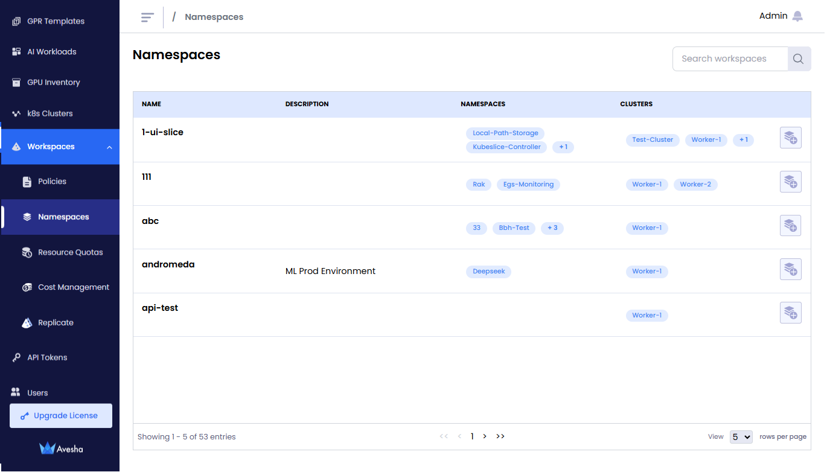Open Resource Quotas in sidebar
The image size is (830, 472).
(x=70, y=252)
